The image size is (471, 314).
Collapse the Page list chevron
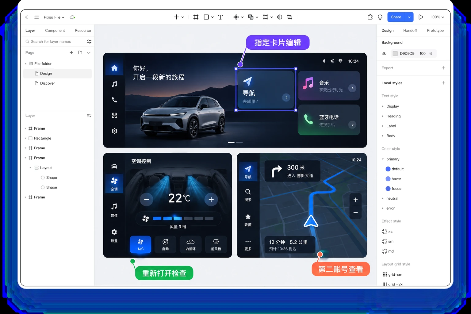[x=89, y=52]
